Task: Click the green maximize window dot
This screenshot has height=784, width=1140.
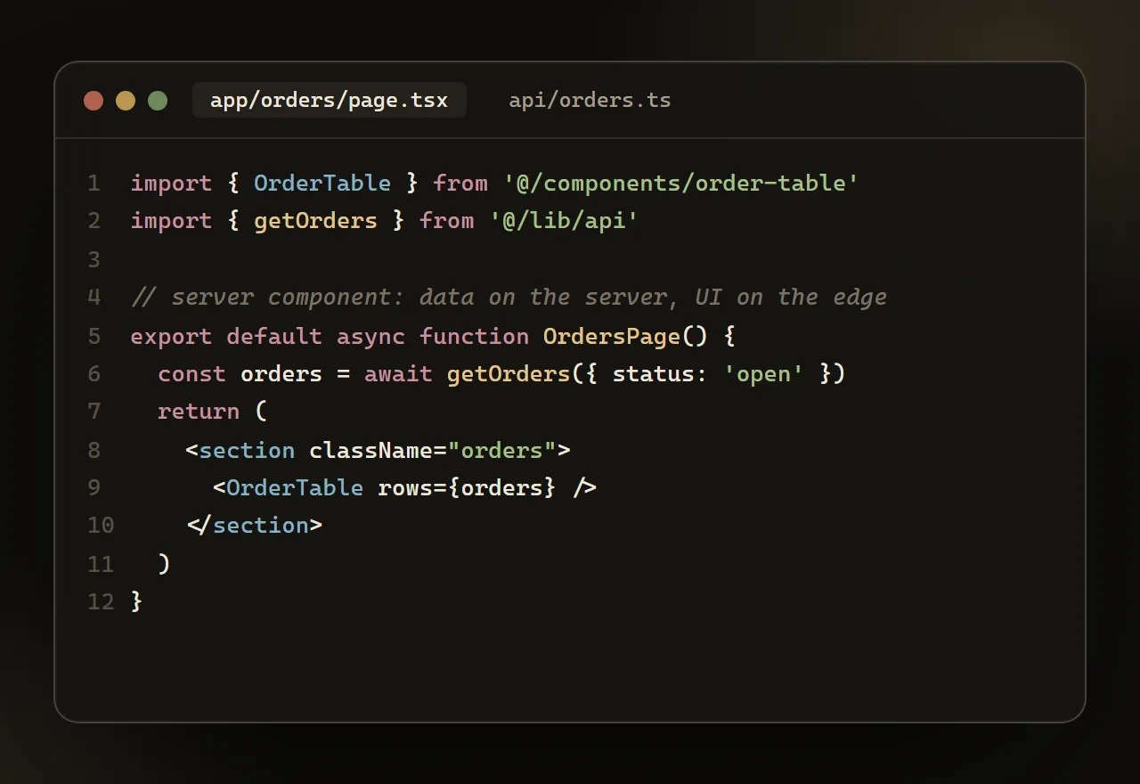Action: (x=158, y=101)
